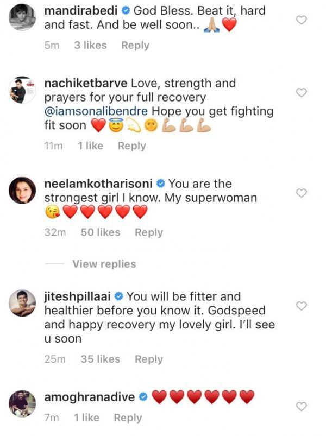Like nachiketbarve's comment with heart icon
This screenshot has height=436, width=326.
(x=302, y=93)
